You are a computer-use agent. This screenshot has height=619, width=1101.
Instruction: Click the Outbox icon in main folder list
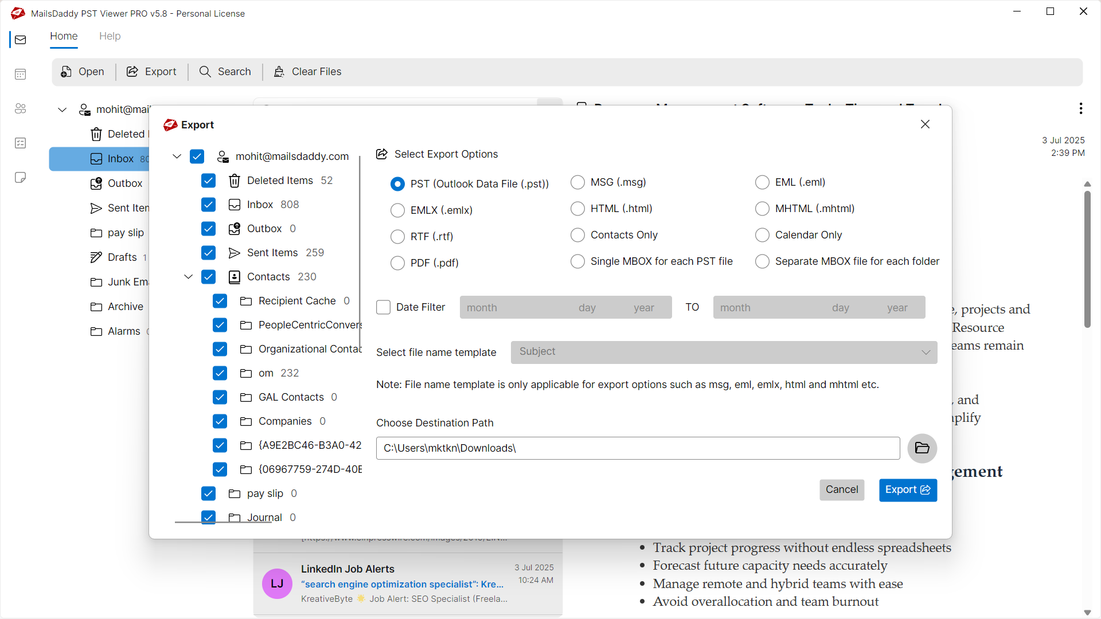(x=96, y=183)
